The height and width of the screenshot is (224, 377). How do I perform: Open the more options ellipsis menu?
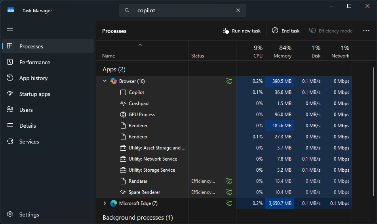(x=366, y=31)
